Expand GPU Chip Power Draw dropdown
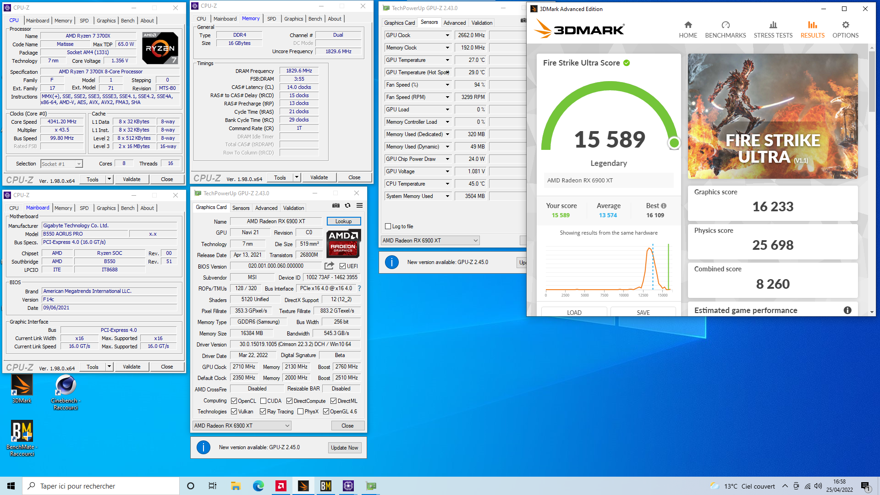The image size is (880, 495). (x=447, y=159)
